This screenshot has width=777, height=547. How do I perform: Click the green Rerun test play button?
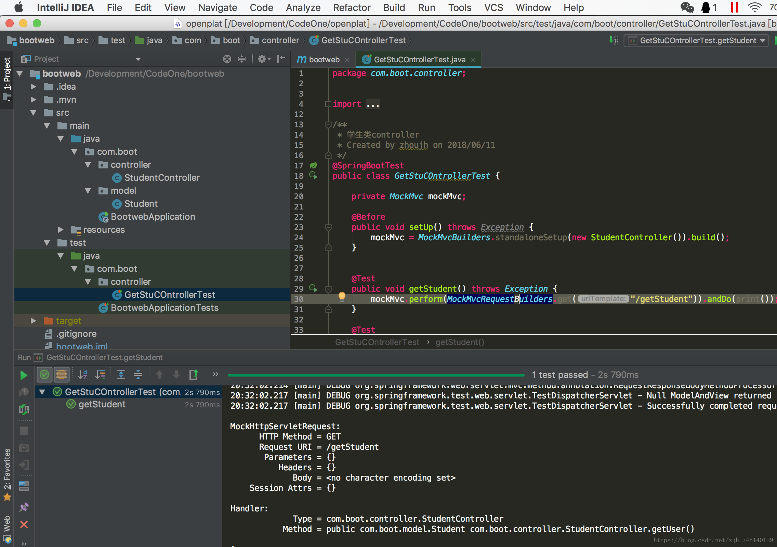[24, 375]
